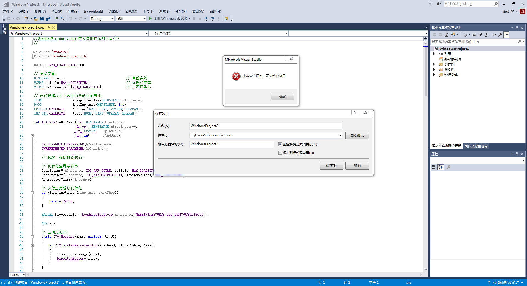Click the Open File folder icon
Screen dimensions: 527x286
(x=36, y=19)
